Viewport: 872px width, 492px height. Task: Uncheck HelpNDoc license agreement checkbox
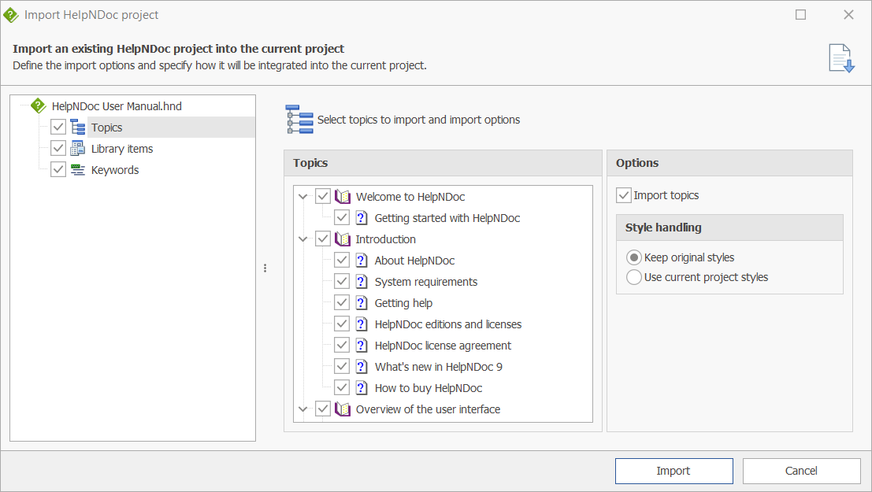click(x=342, y=345)
